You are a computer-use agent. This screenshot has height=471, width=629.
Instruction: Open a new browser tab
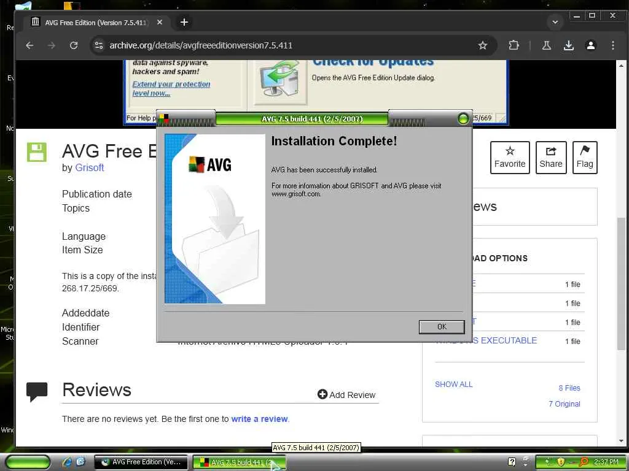[x=184, y=23]
